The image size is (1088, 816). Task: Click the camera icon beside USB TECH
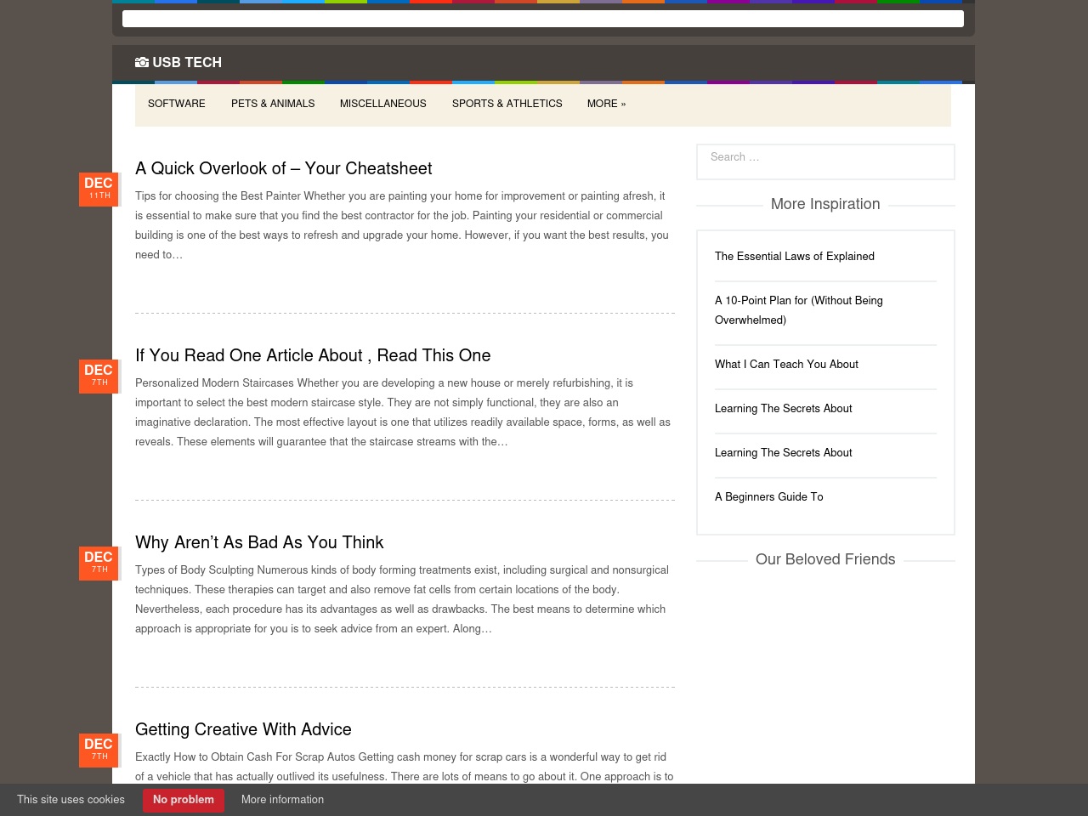pyautogui.click(x=142, y=62)
